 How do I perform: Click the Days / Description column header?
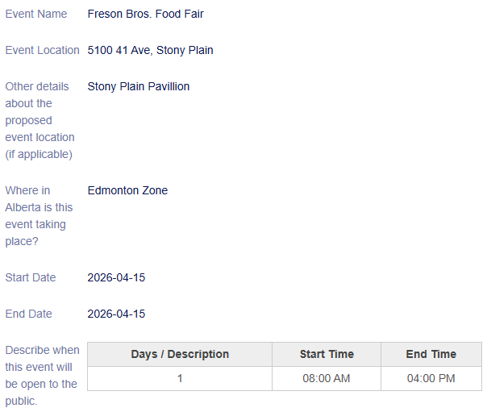pos(180,354)
